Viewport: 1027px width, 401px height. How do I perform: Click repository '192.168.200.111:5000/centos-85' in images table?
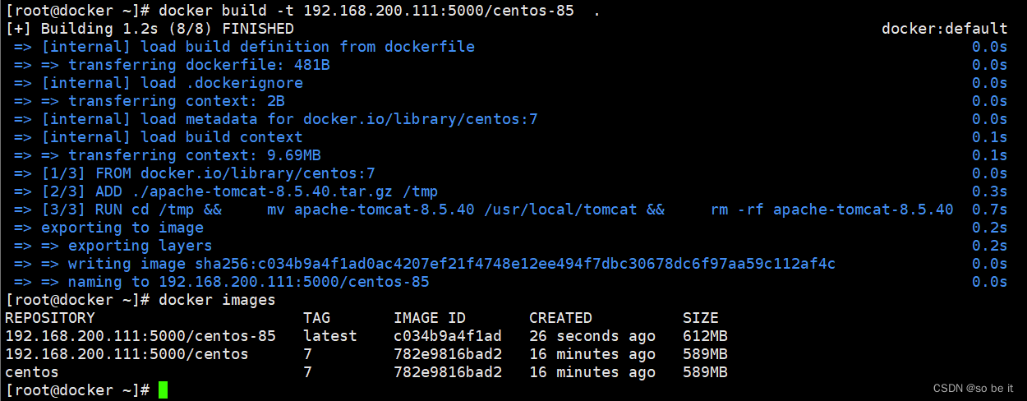click(x=140, y=336)
